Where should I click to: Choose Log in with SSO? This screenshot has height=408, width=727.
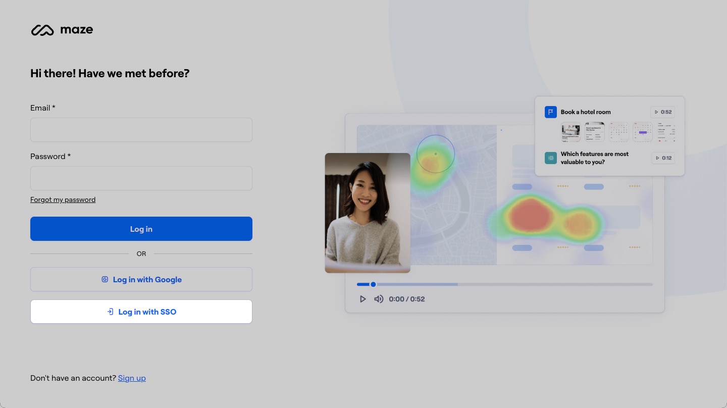141,312
